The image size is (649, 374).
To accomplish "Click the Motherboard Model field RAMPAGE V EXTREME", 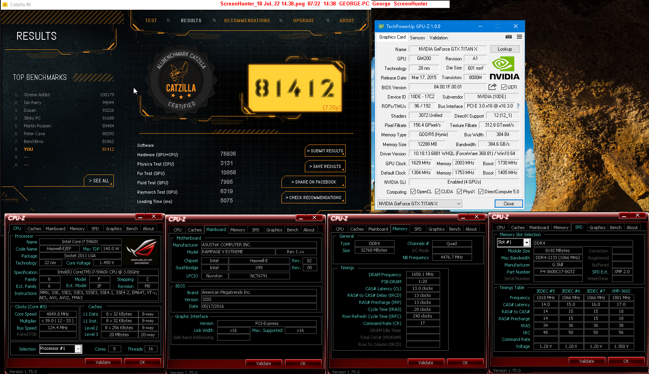I will click(239, 252).
